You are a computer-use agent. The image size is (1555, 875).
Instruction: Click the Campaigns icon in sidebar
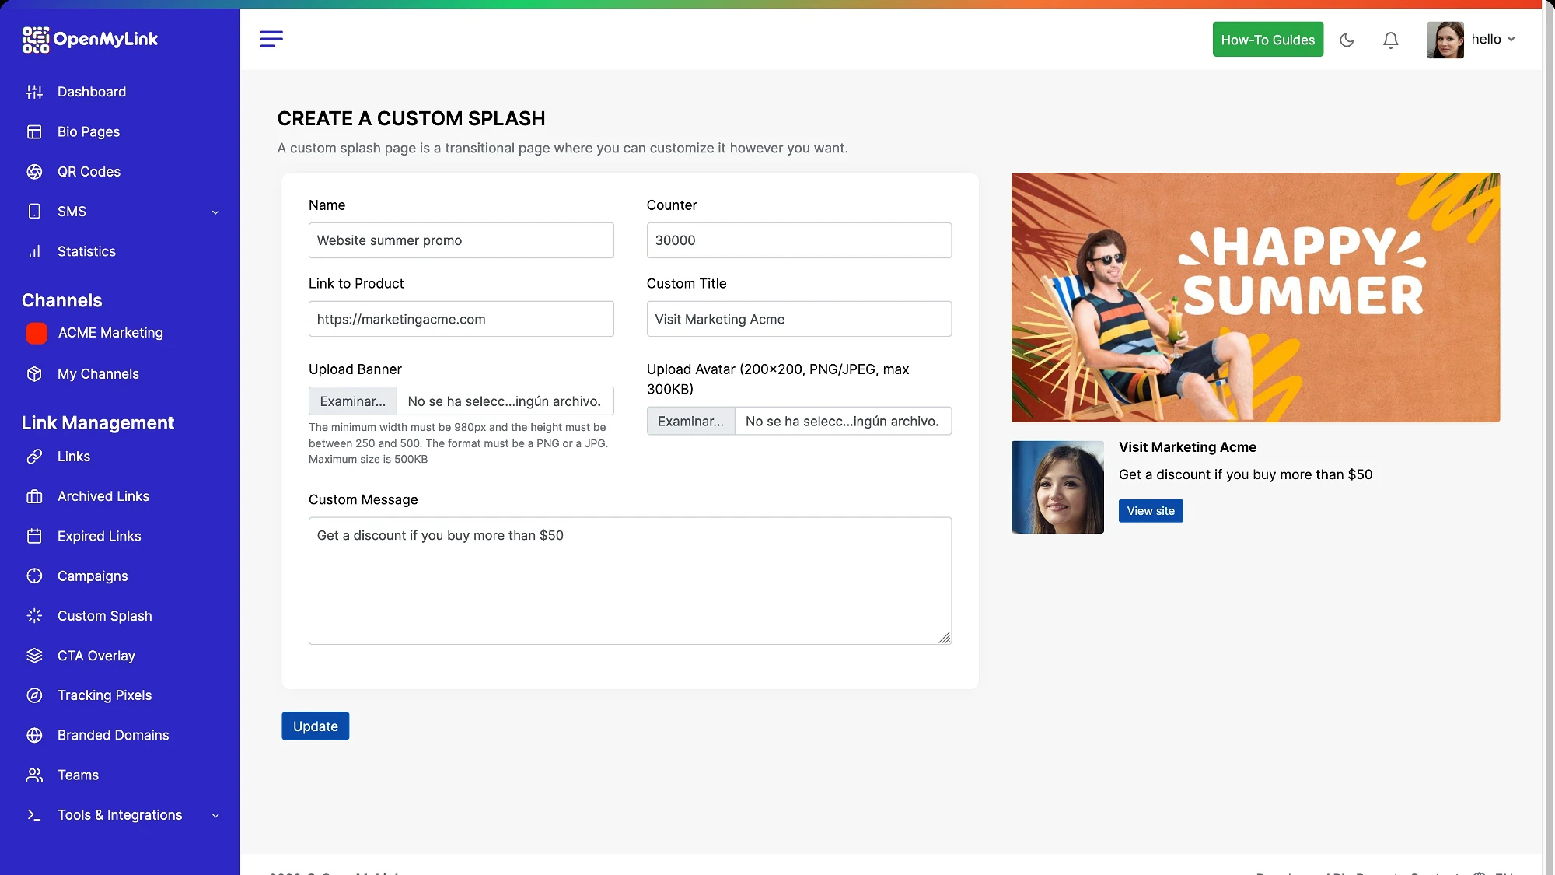point(34,576)
